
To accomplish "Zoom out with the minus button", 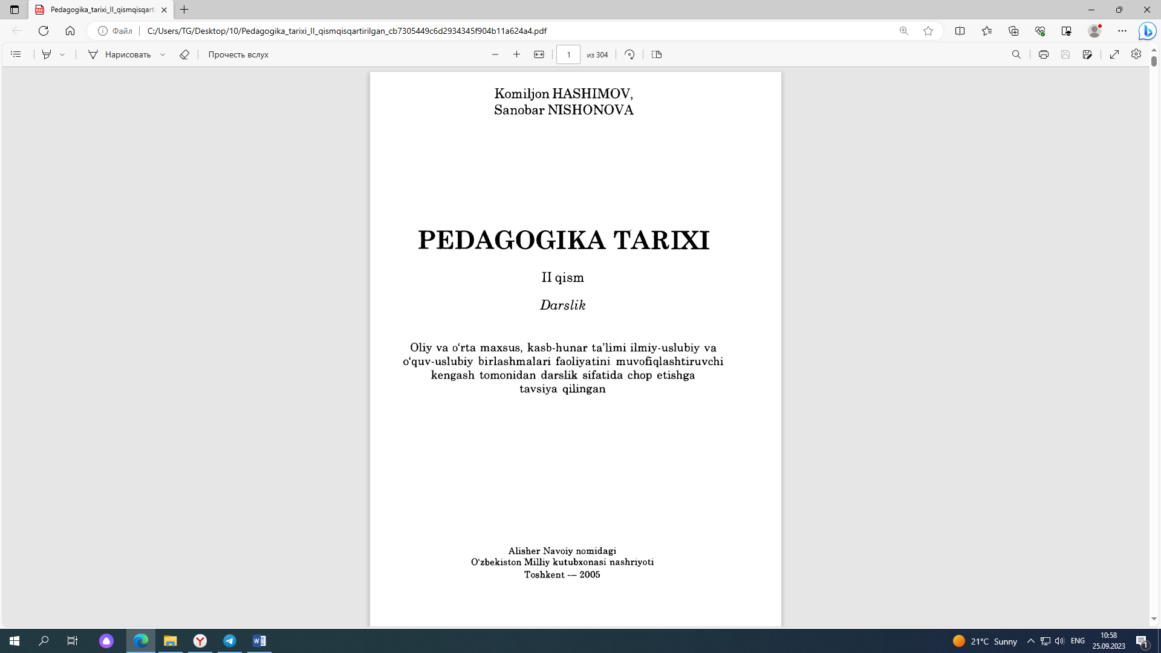I will (495, 54).
